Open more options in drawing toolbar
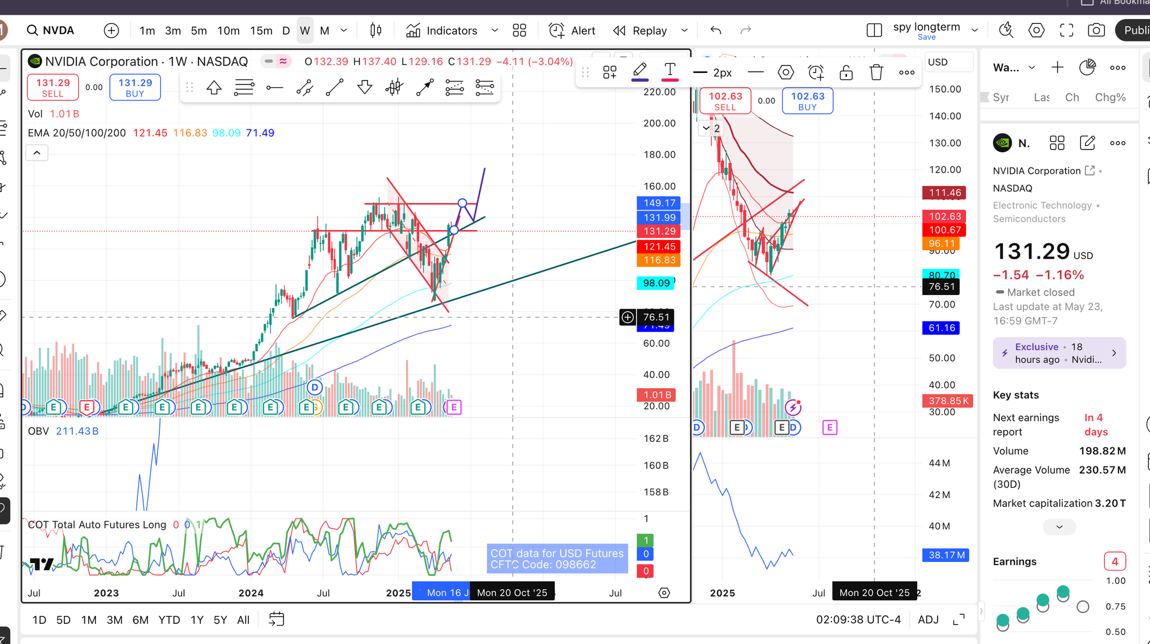1150x644 pixels. tap(907, 72)
